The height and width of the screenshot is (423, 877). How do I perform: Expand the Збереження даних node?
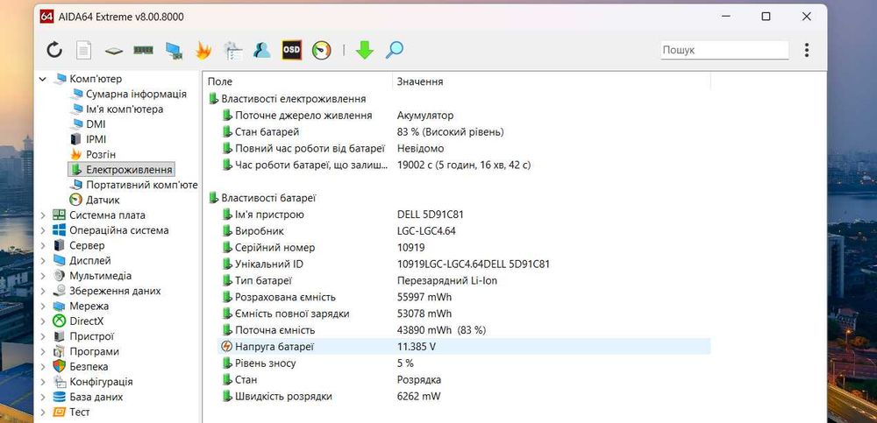[43, 291]
